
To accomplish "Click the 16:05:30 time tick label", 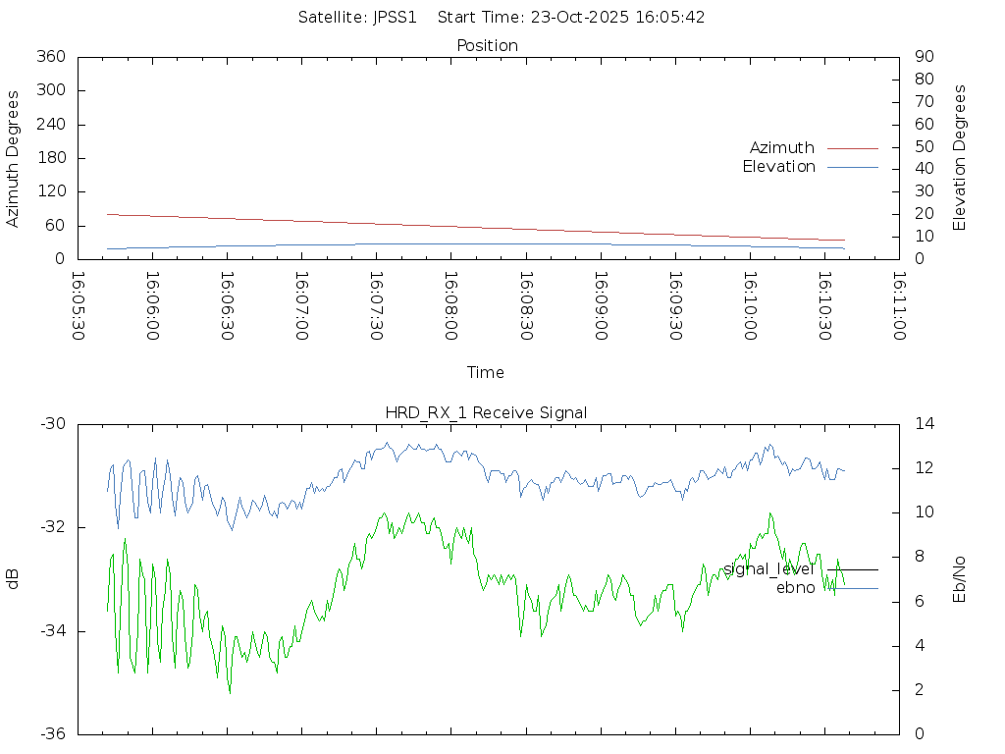I will tap(78, 306).
